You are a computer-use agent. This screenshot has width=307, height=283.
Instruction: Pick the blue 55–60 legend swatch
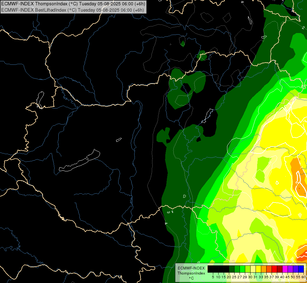click(x=301, y=269)
